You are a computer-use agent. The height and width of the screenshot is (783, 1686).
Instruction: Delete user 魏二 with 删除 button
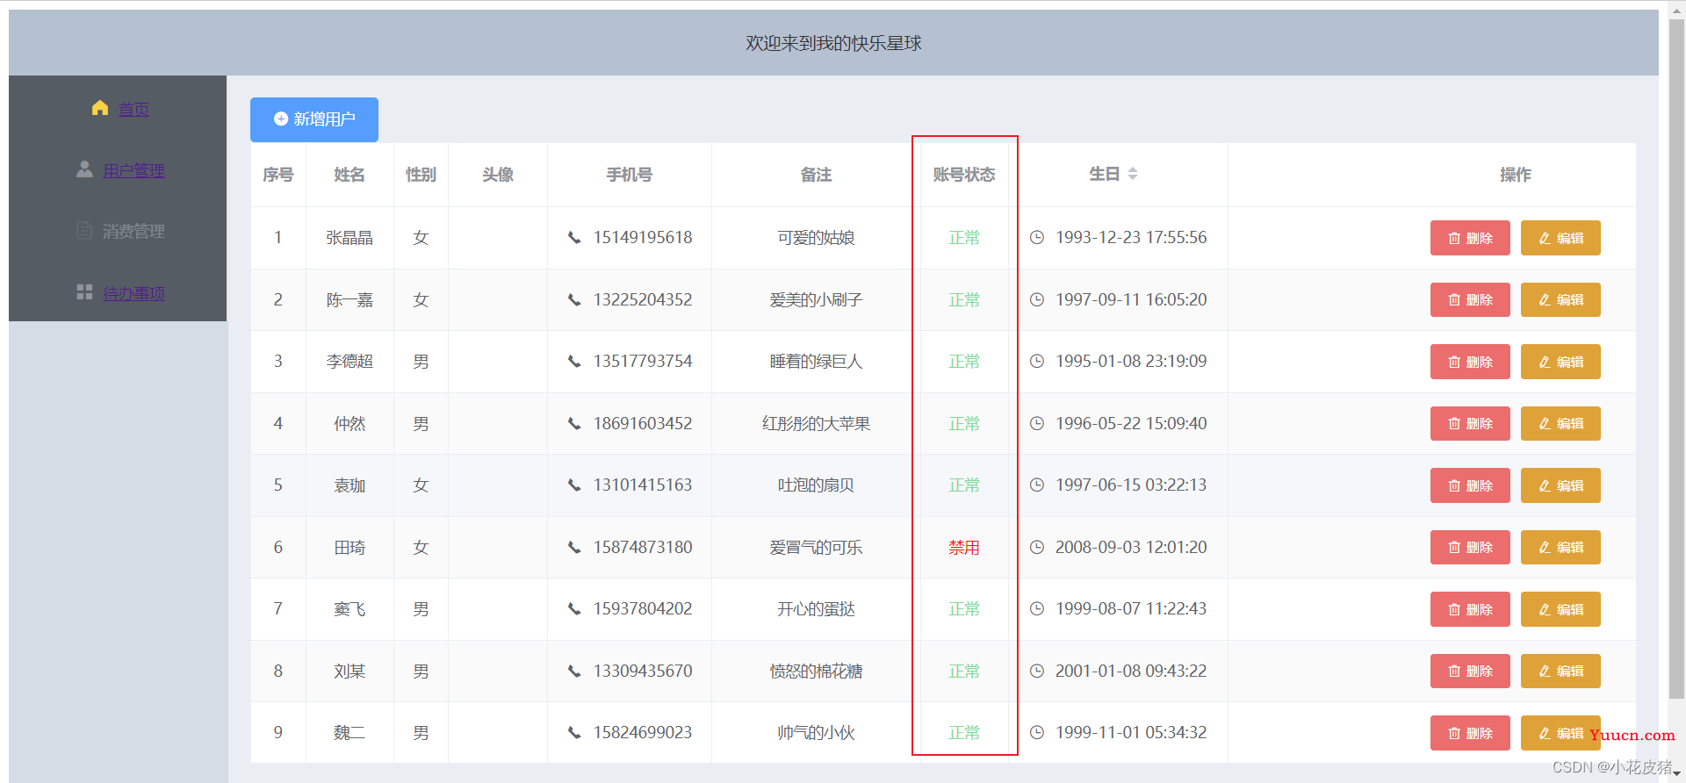click(1470, 733)
